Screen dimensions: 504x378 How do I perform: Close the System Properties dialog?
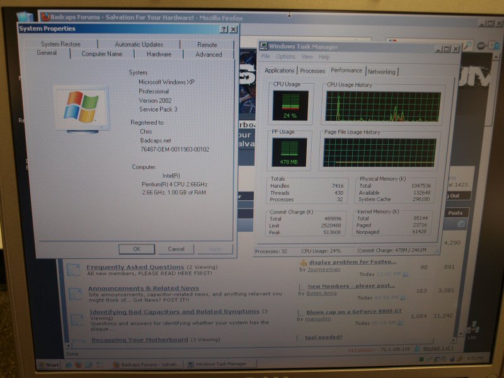(x=233, y=29)
